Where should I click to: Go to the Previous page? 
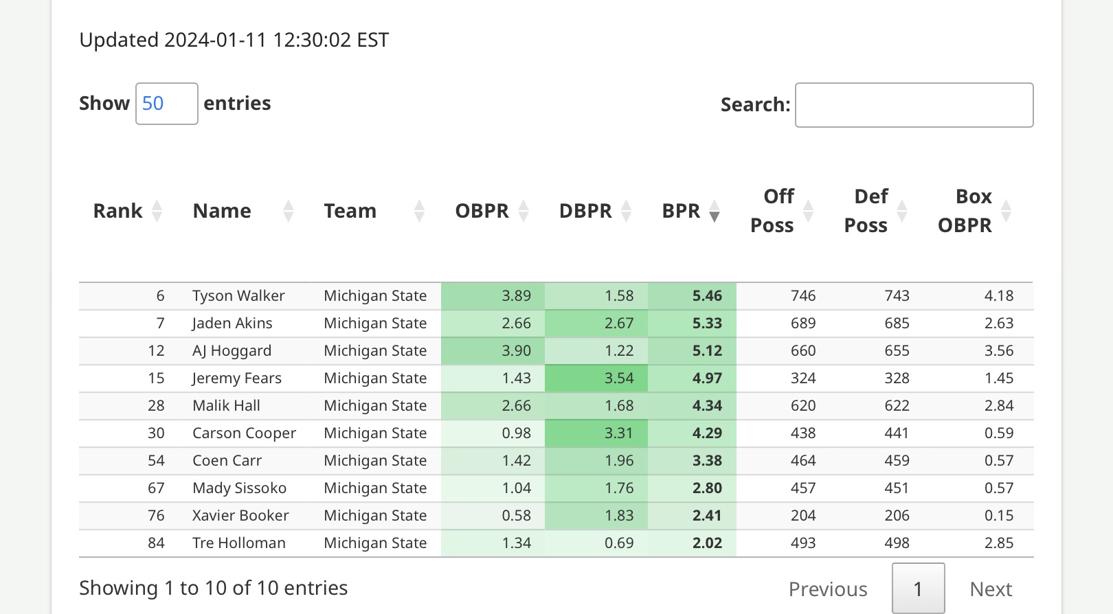[828, 589]
